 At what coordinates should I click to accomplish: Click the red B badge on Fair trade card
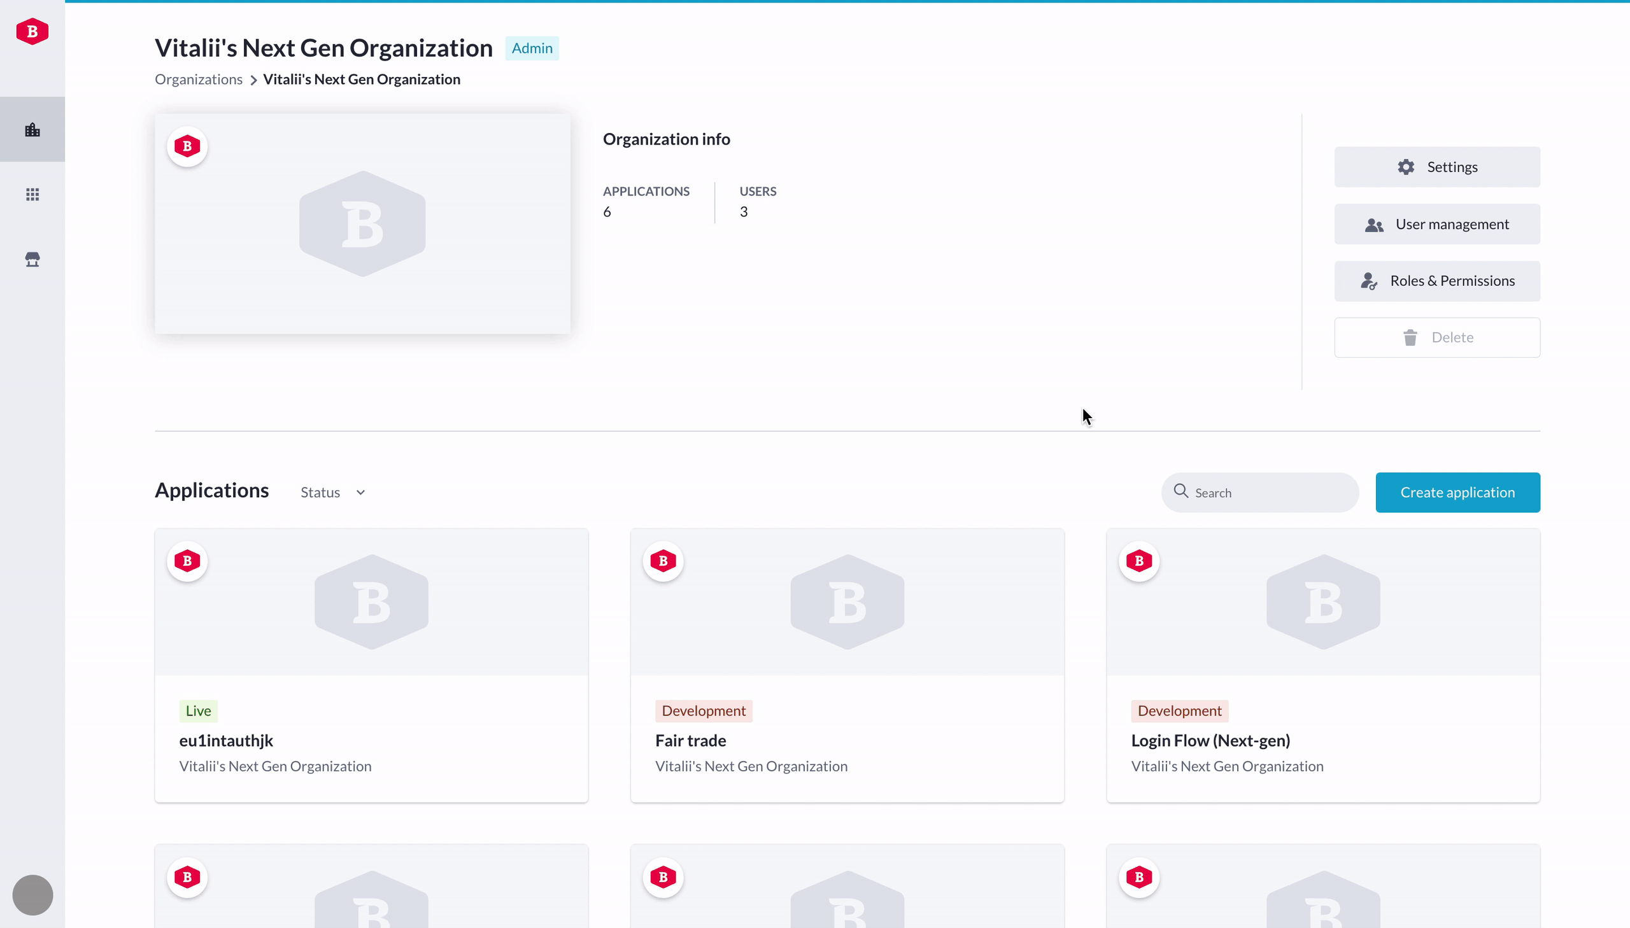click(663, 561)
